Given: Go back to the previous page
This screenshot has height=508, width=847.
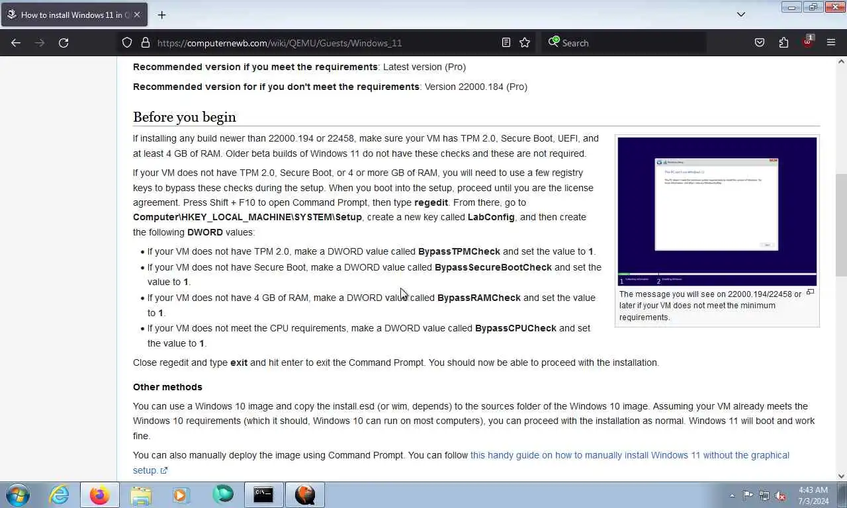Looking at the screenshot, I should click(16, 42).
